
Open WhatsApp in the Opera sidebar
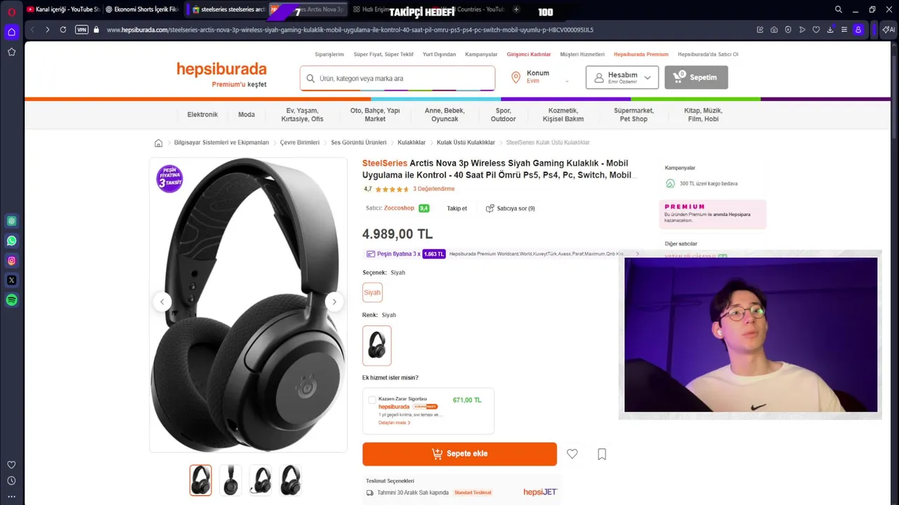tap(11, 241)
